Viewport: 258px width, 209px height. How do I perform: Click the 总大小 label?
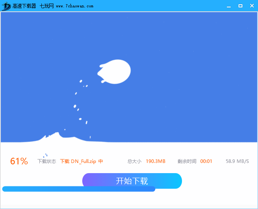tap(134, 161)
